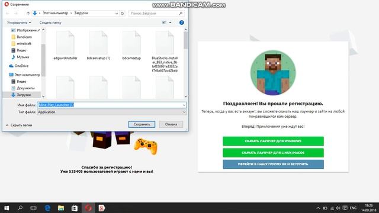This screenshot has width=379, height=213.
Task: Launch Microsoft Edge from taskbar
Action: 47,208
